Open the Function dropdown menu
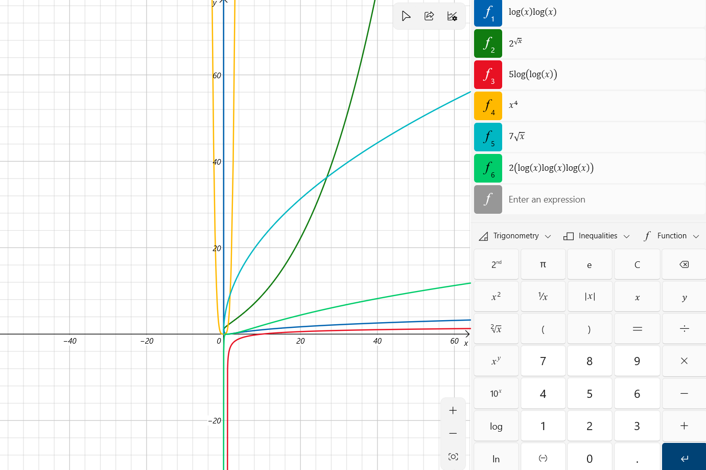The height and width of the screenshot is (470, 706). point(671,236)
